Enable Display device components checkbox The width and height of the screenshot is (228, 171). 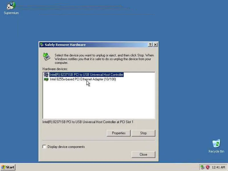tap(44, 146)
